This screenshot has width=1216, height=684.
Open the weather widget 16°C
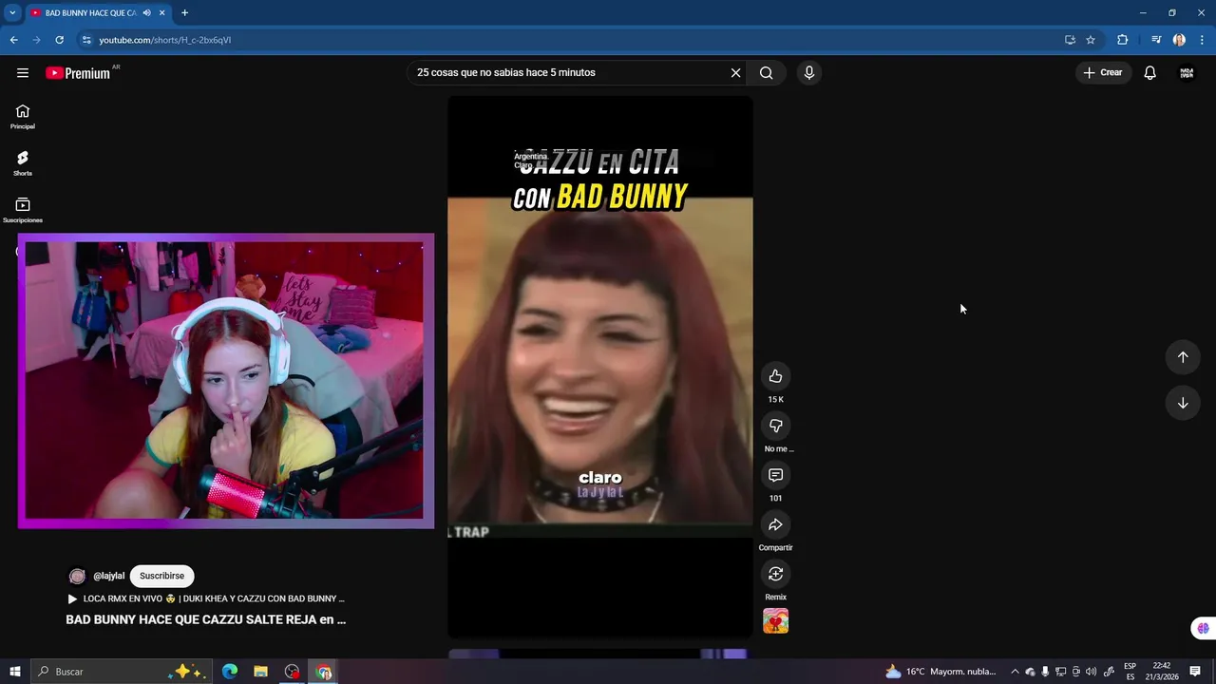pos(940,672)
